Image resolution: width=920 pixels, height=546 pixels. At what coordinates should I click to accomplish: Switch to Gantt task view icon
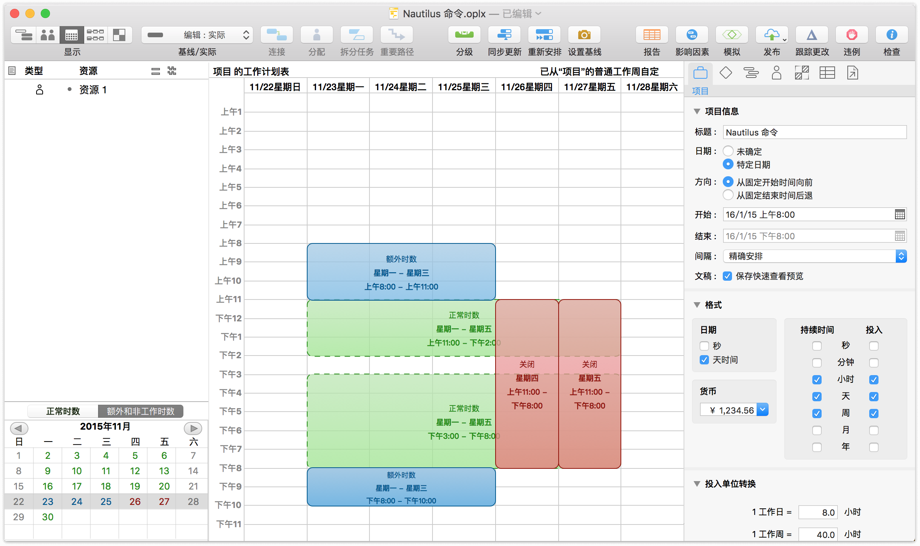pyautogui.click(x=24, y=35)
